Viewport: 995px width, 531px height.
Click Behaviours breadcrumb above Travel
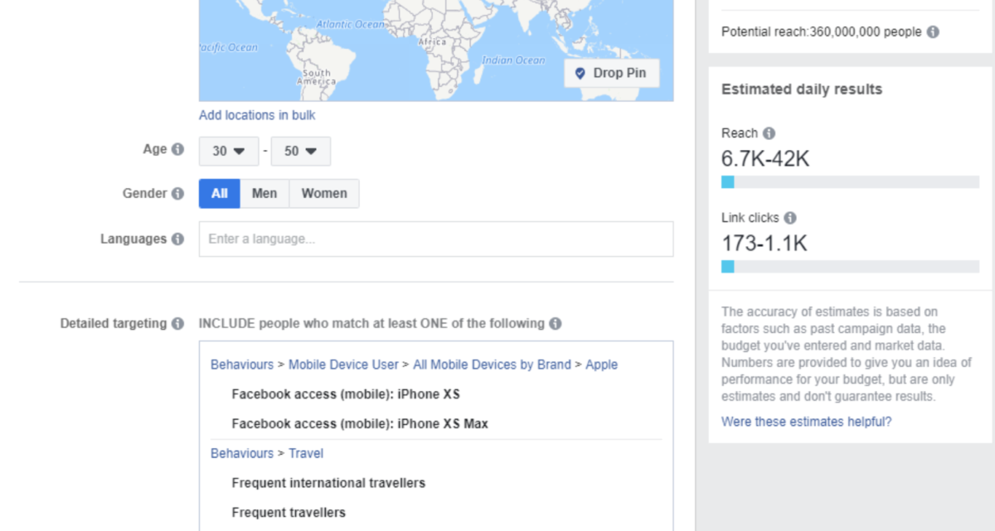pyautogui.click(x=242, y=453)
